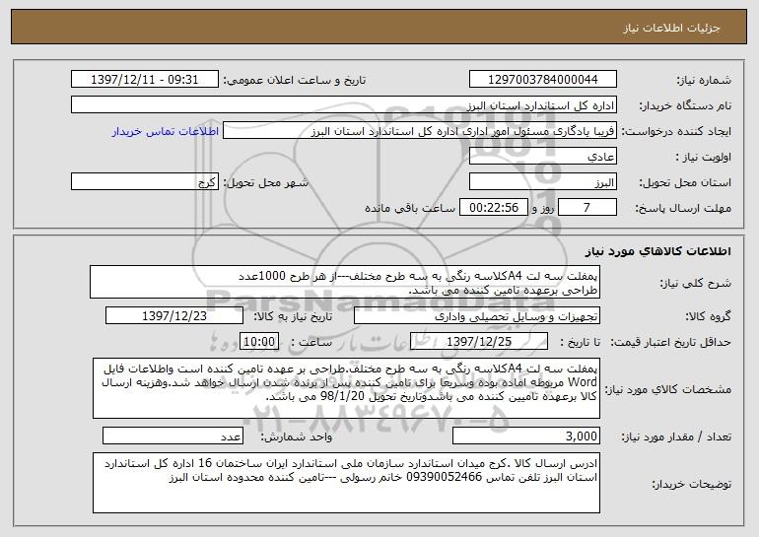Select the goods group field تجهیزات و وسایل تحصیلی
759x537 pixels.
coord(477,316)
